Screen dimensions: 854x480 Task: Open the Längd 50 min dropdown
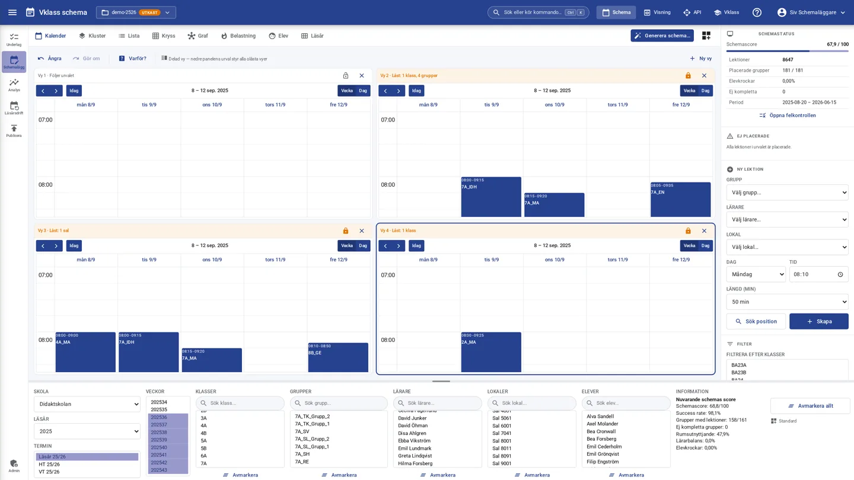click(x=787, y=302)
